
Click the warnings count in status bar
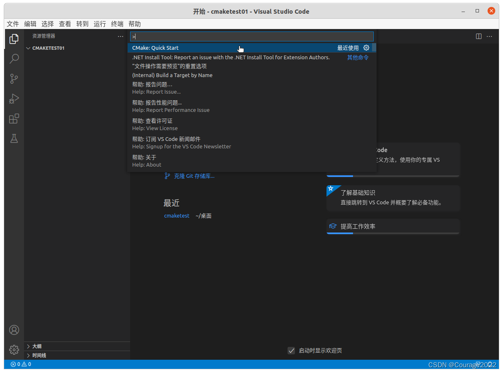[x=27, y=364]
